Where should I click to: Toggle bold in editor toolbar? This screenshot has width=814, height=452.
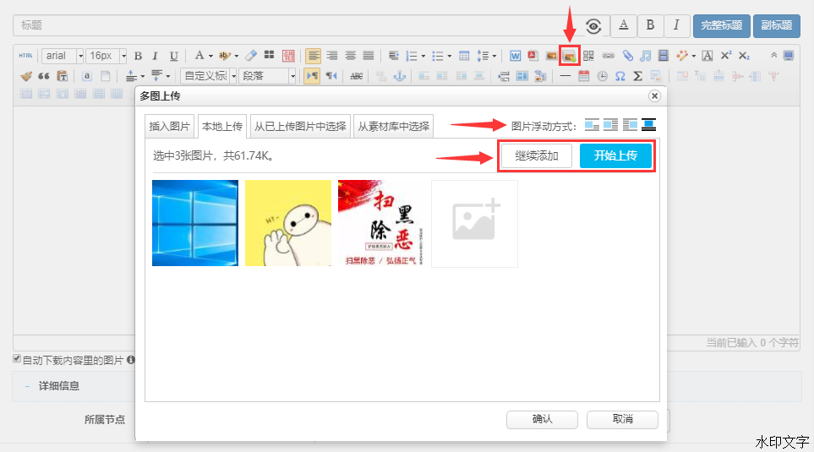[138, 56]
